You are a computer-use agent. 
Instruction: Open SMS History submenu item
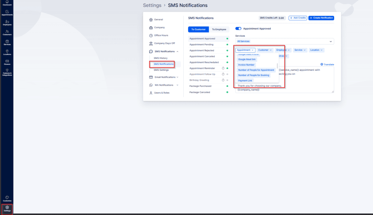pyautogui.click(x=161, y=58)
